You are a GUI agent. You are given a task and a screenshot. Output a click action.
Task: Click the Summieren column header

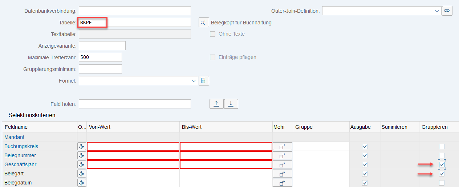pyautogui.click(x=394, y=127)
